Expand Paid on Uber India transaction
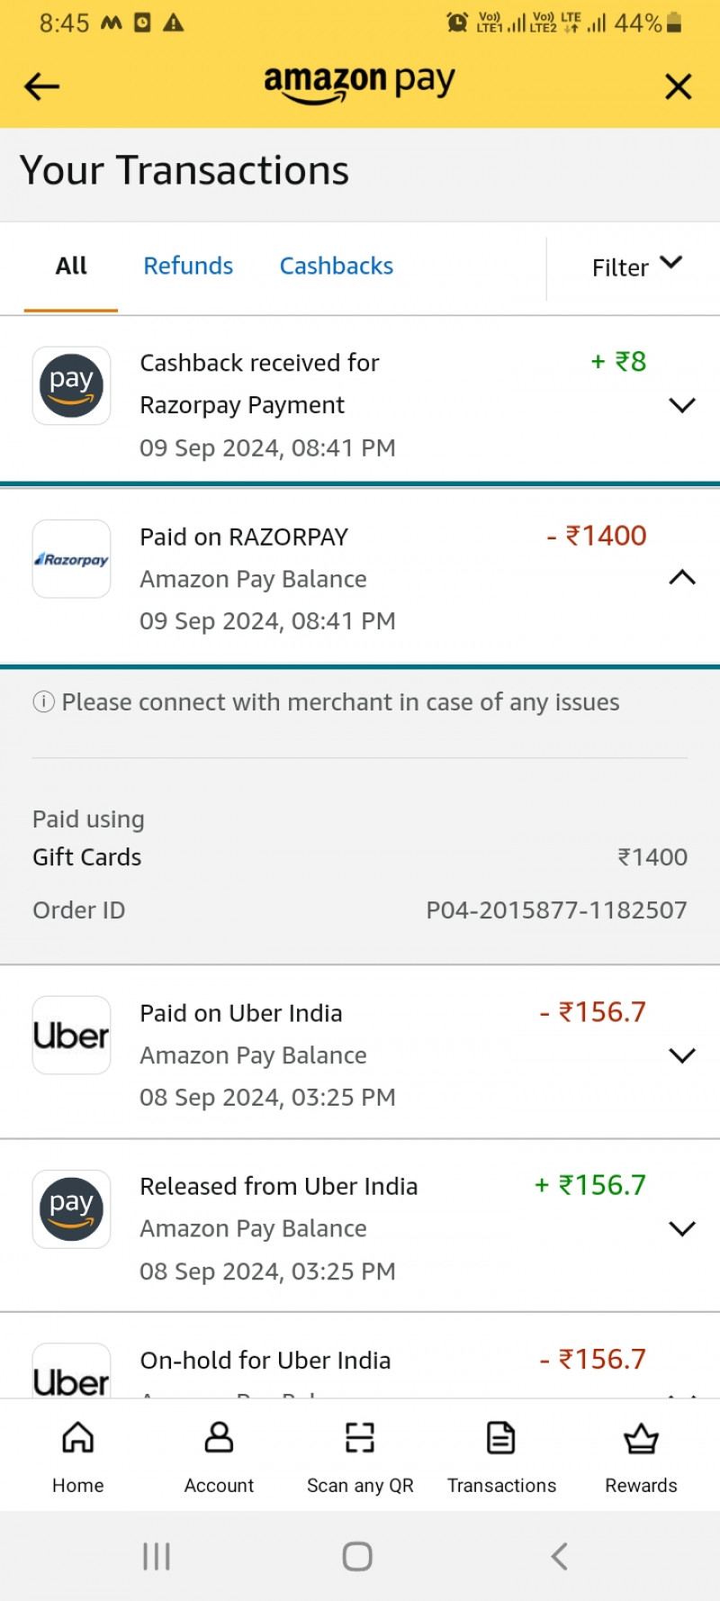720x1601 pixels. 682,1055
